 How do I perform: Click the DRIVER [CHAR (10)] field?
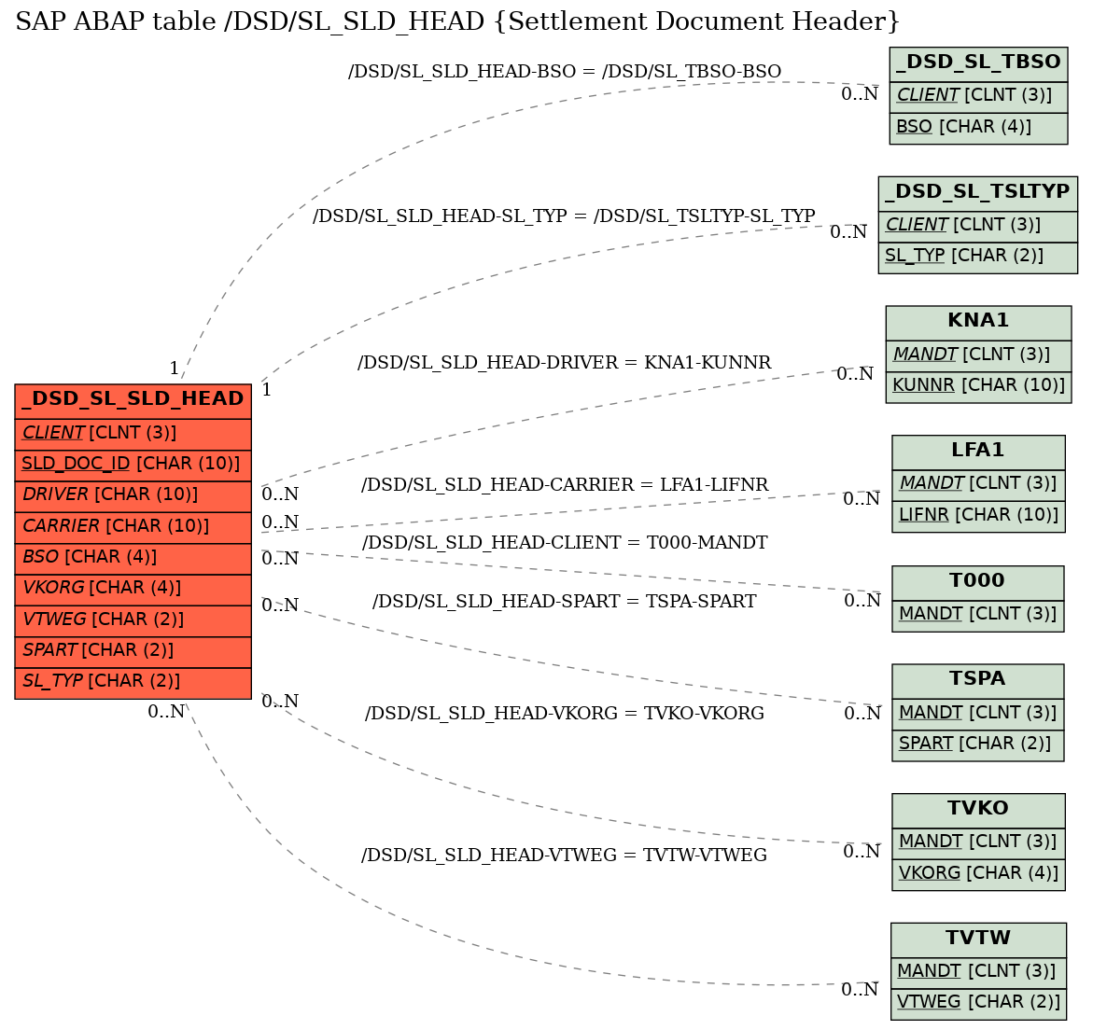(x=133, y=495)
